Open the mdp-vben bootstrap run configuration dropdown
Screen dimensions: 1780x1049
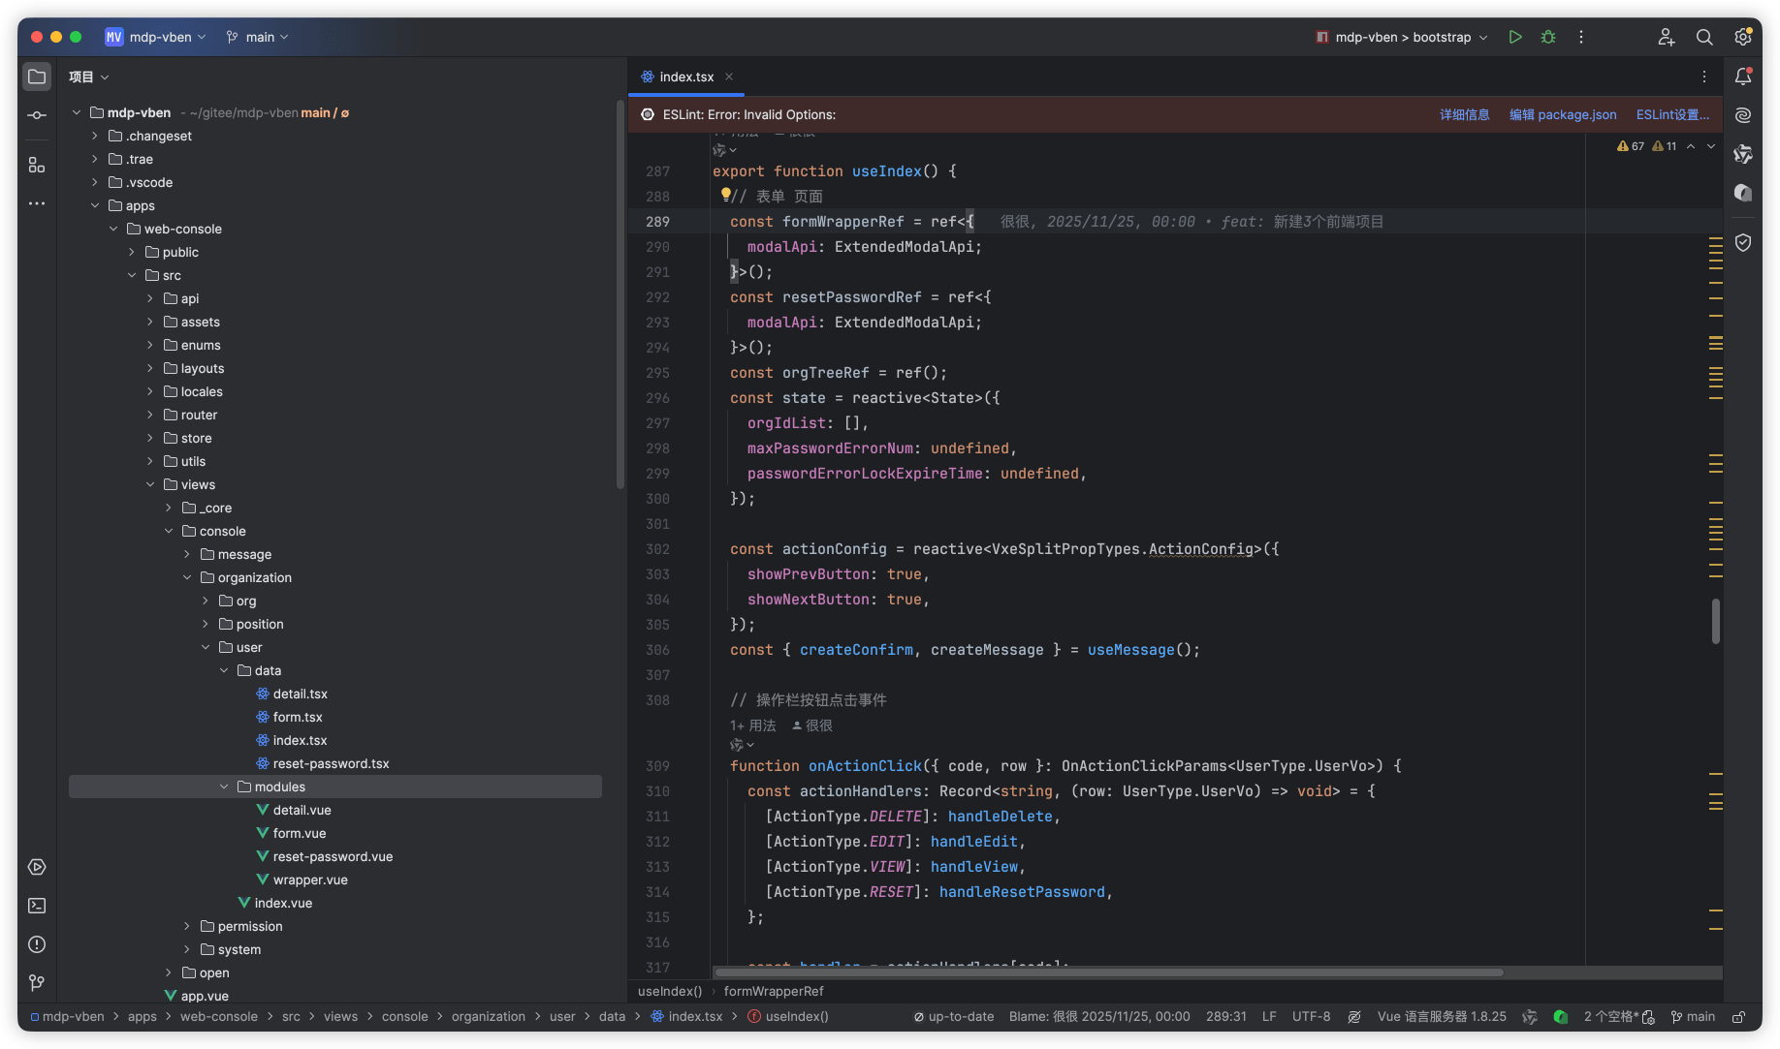click(1402, 37)
